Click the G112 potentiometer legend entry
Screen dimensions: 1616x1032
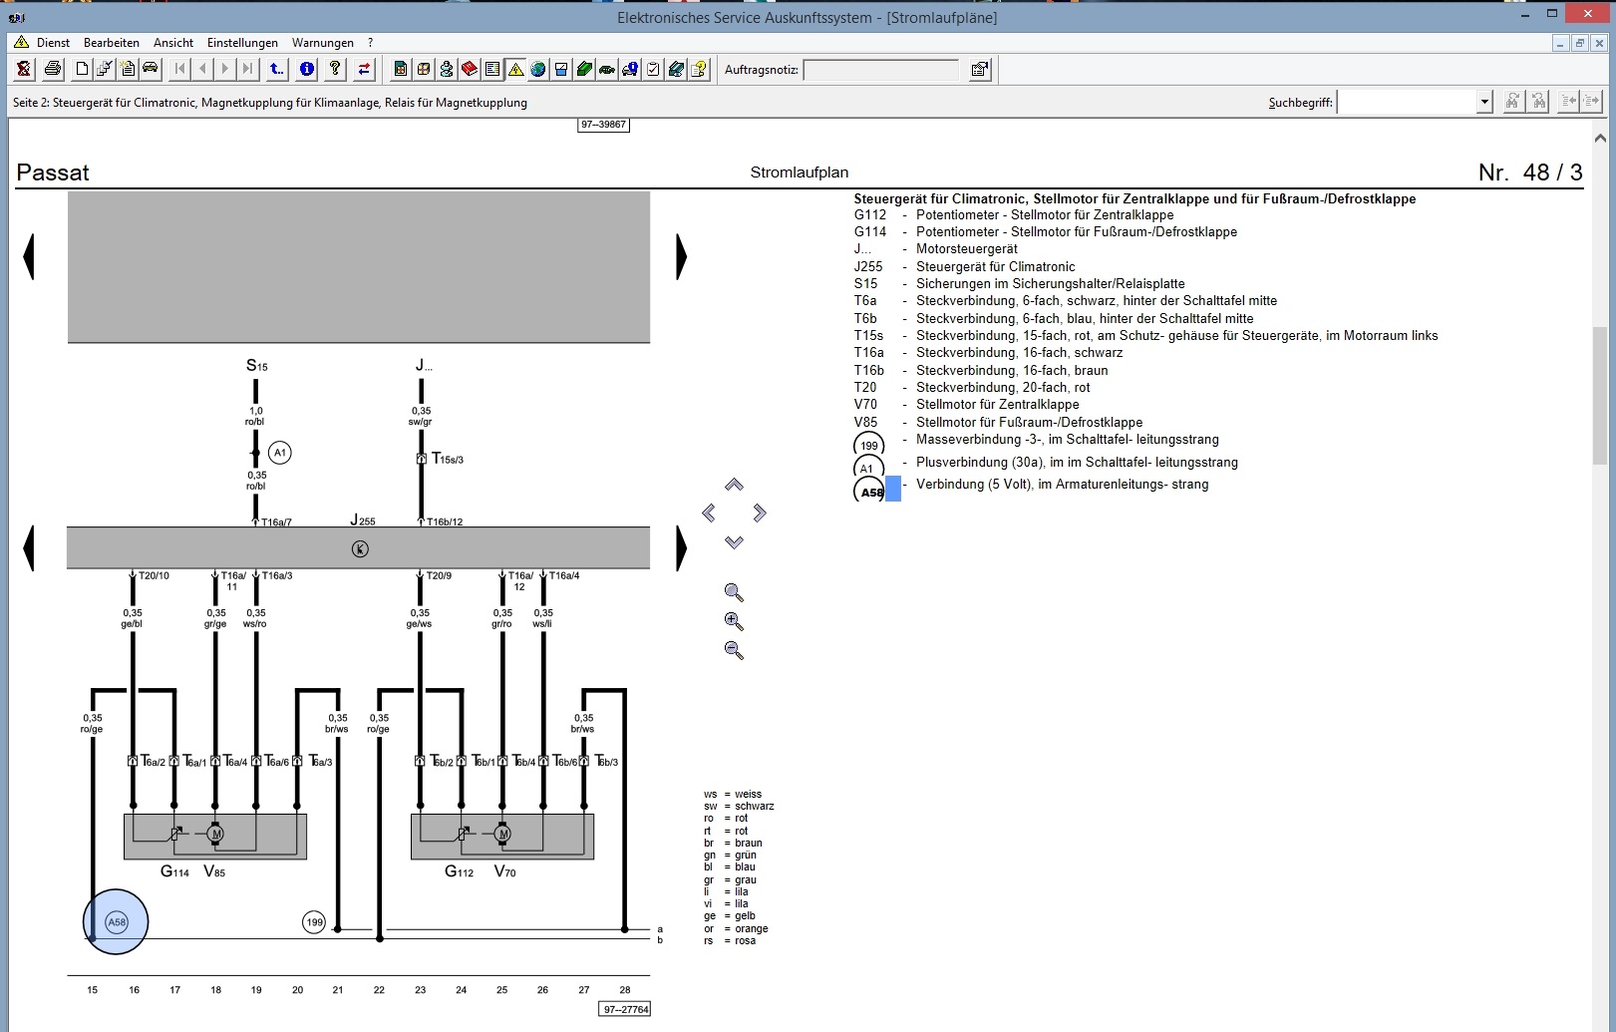pyautogui.click(x=1014, y=214)
